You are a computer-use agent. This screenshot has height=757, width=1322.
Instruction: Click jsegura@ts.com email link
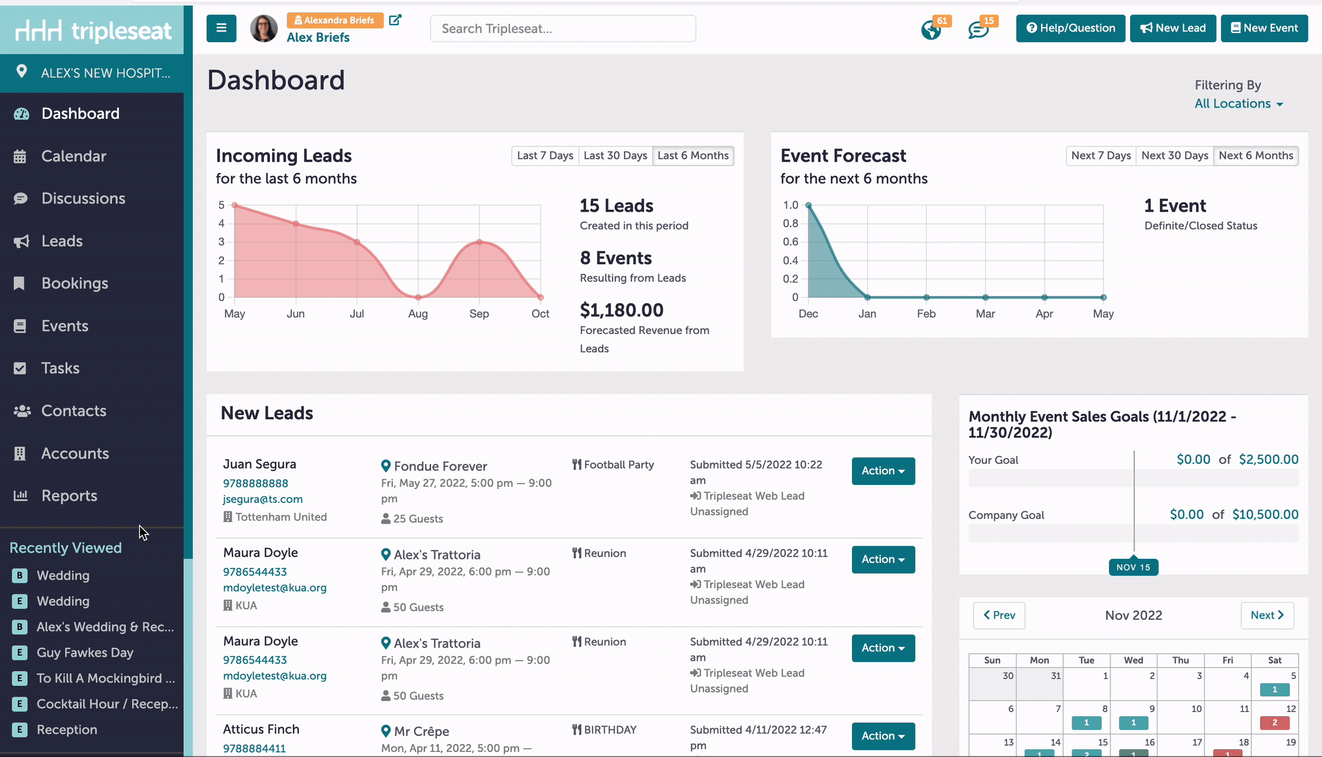point(262,499)
